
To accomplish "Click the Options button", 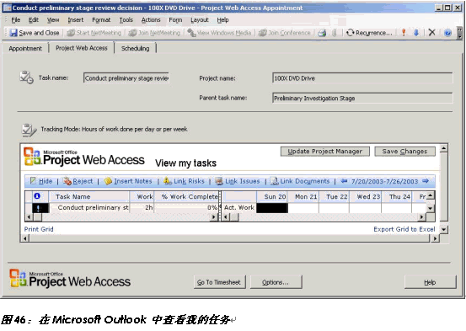I will (276, 282).
